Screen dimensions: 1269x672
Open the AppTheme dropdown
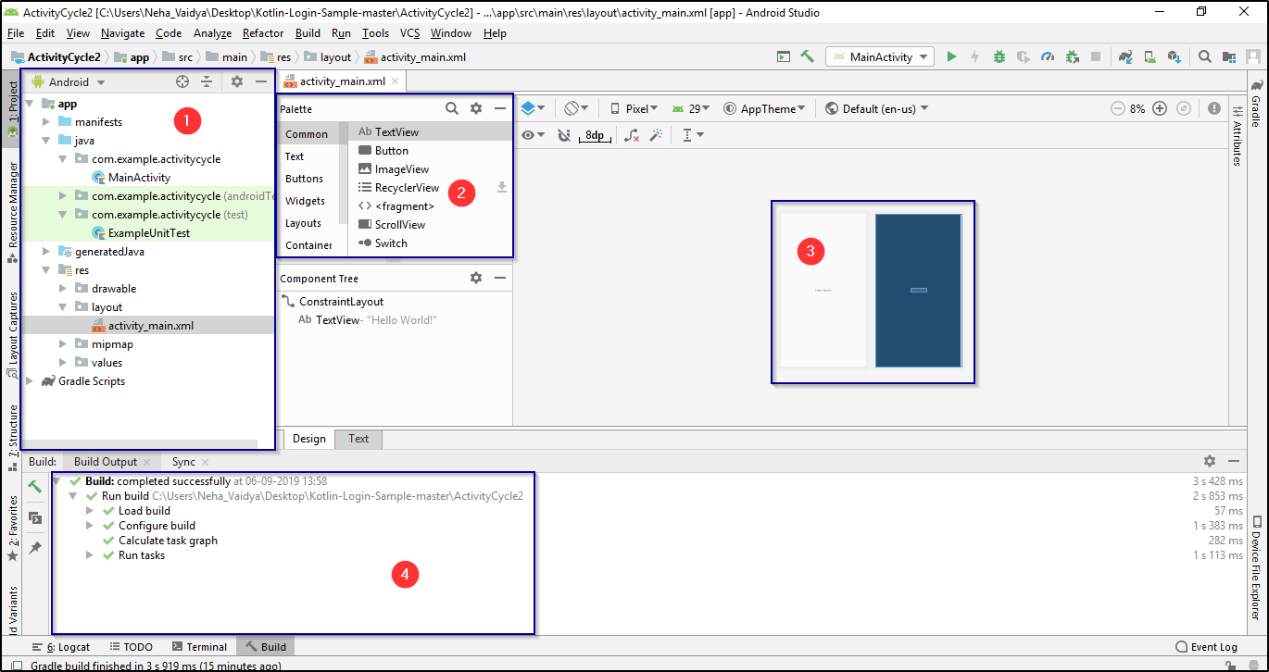[765, 107]
